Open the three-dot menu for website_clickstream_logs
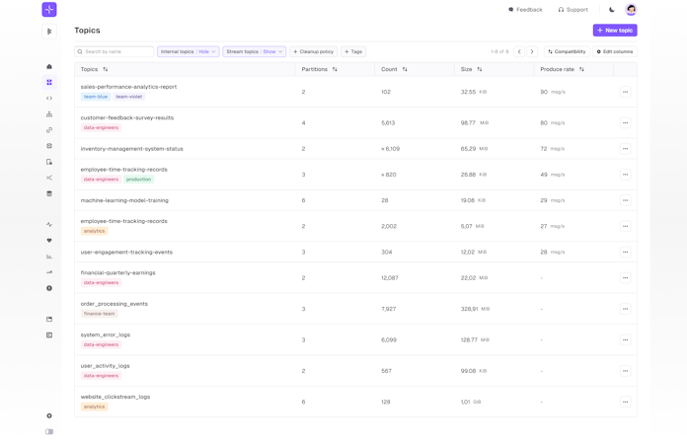Image resolution: width=687 pixels, height=444 pixels. [625, 402]
